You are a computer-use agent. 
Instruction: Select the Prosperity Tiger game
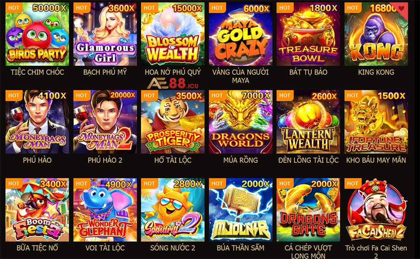pos(173,122)
